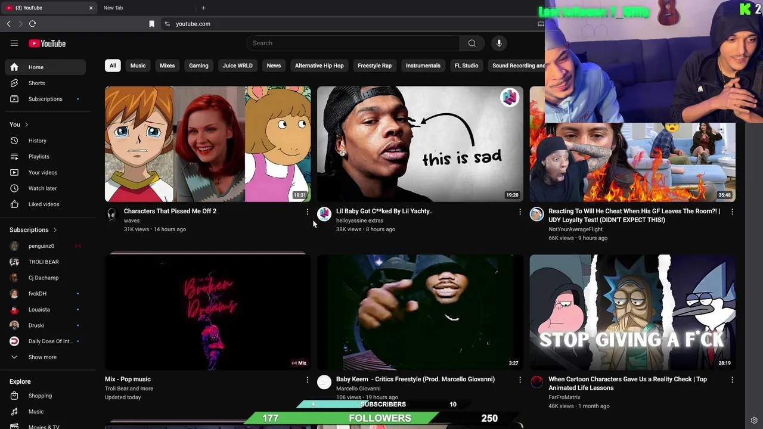Image resolution: width=763 pixels, height=429 pixels.
Task: Open a new browser tab with plus
Action: click(x=203, y=8)
